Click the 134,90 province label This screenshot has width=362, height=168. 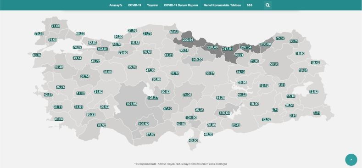191,118
